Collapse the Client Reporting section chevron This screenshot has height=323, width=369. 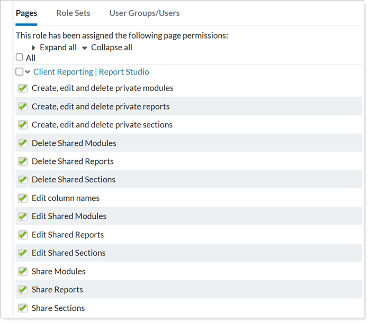tap(28, 72)
